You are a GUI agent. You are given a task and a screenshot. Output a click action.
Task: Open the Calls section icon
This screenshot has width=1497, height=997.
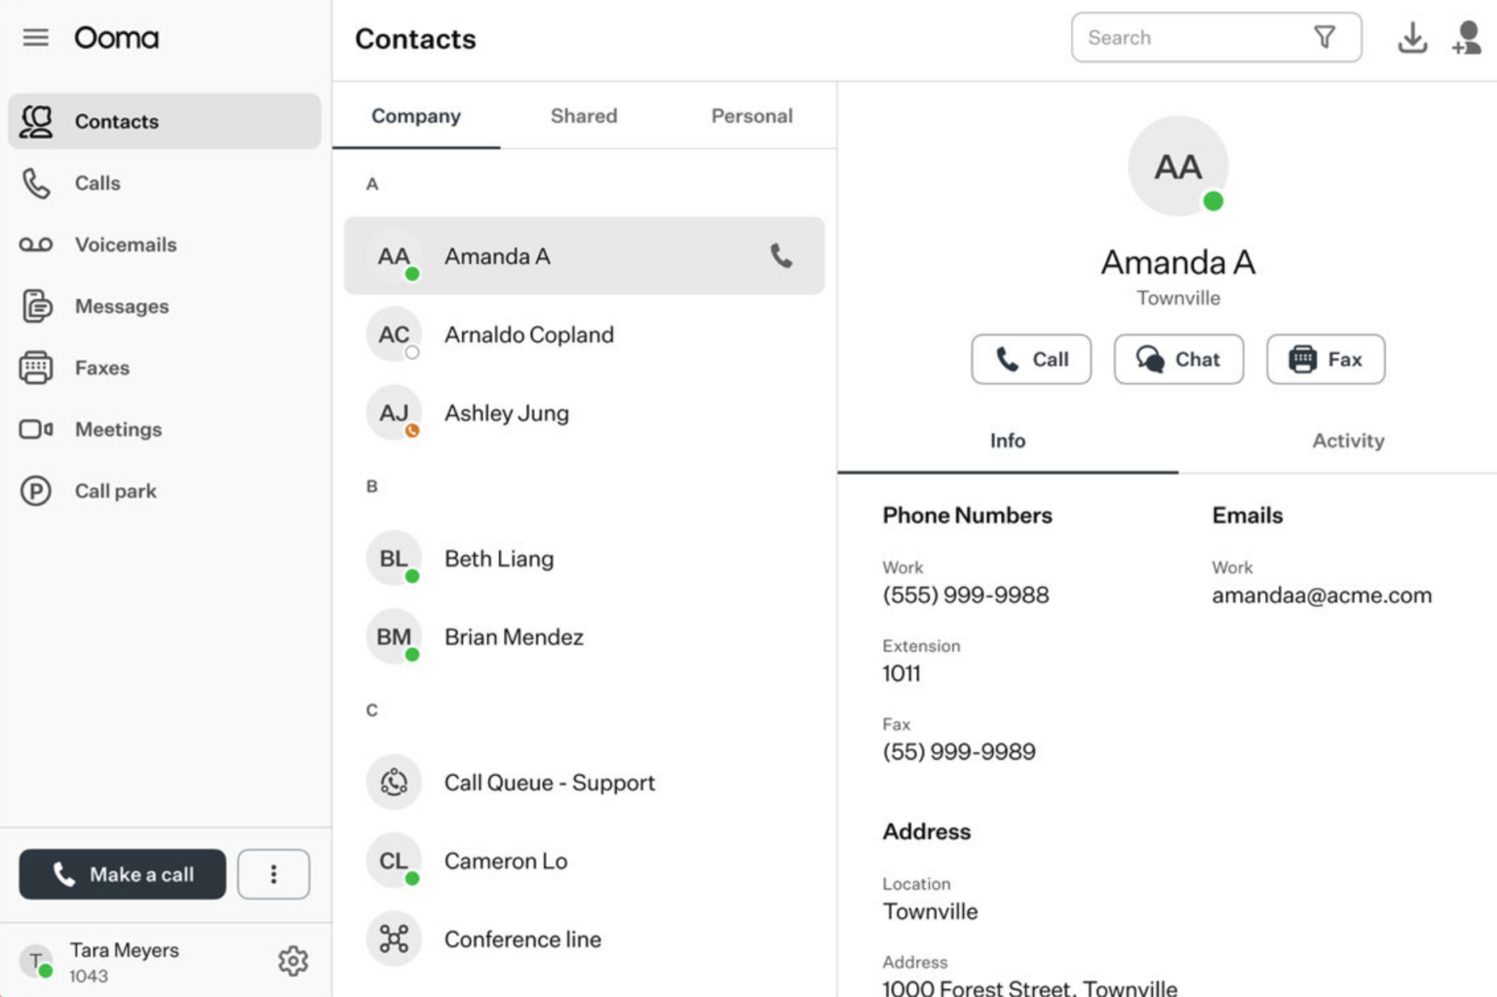click(x=36, y=183)
